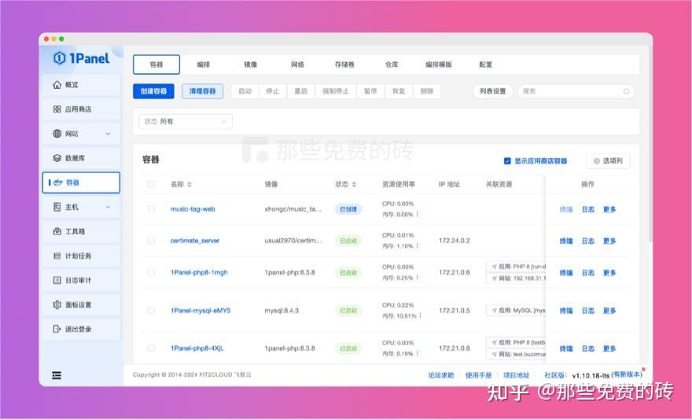Uncheck 显示应用商店容器 checkbox
The width and height of the screenshot is (692, 420).
[507, 161]
